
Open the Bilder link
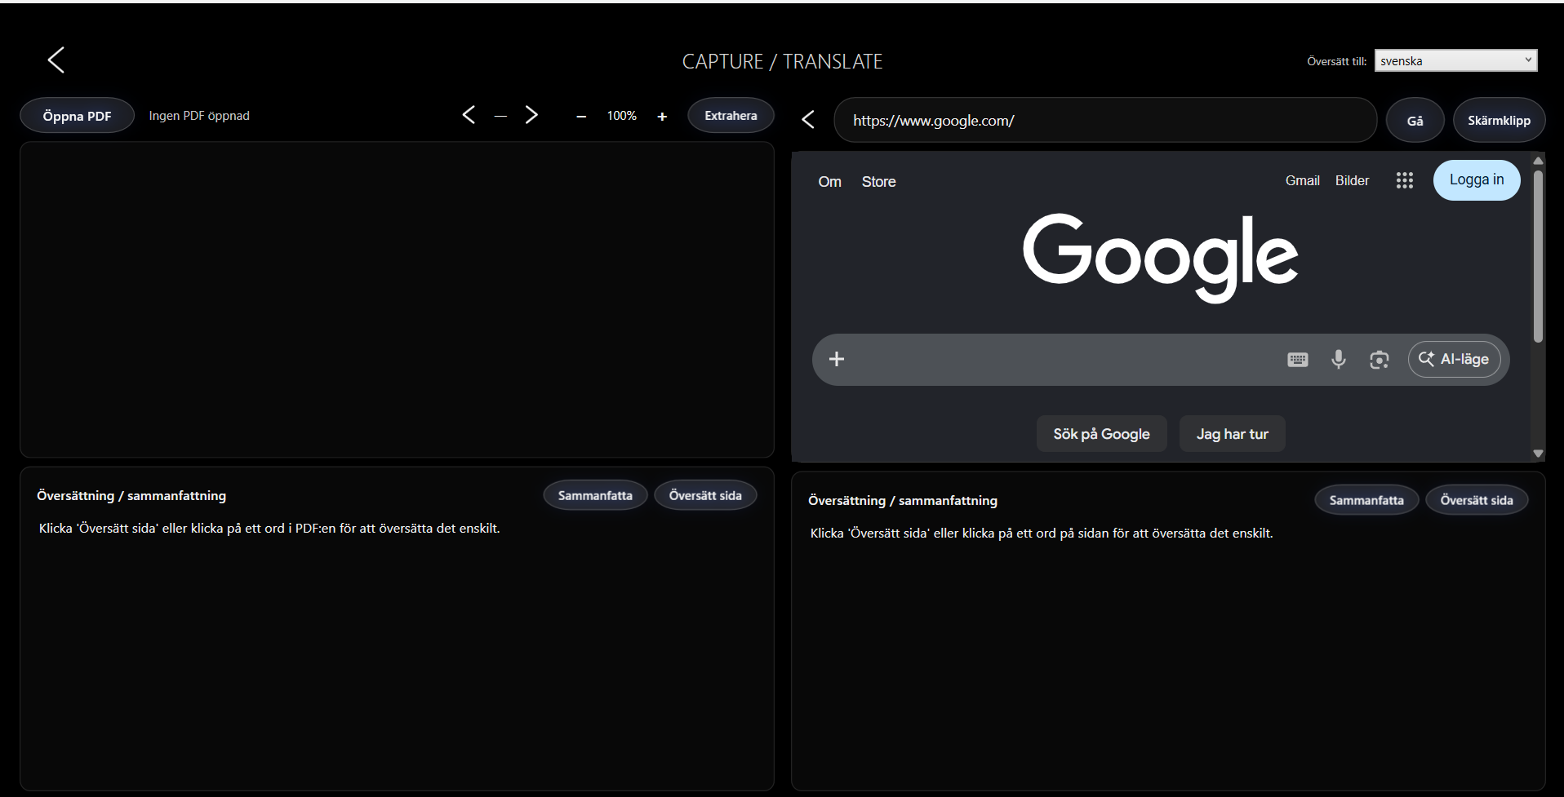pos(1352,181)
